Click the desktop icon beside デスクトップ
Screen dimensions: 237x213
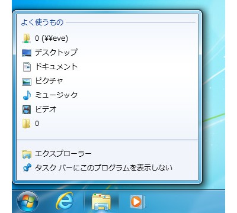coord(27,53)
